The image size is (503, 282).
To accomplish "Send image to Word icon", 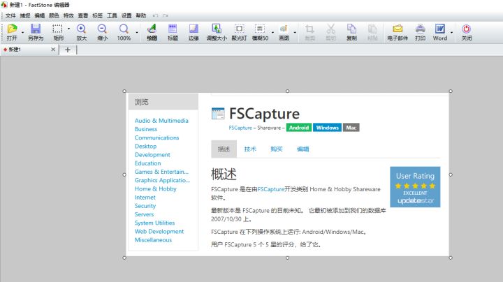I will [x=440, y=29].
